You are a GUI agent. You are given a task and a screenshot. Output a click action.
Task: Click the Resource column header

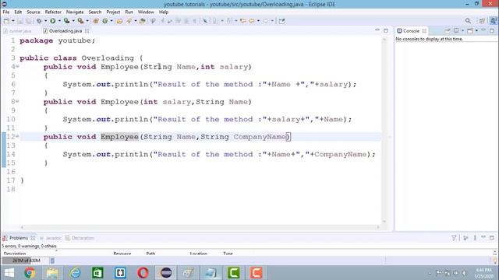click(x=122, y=254)
